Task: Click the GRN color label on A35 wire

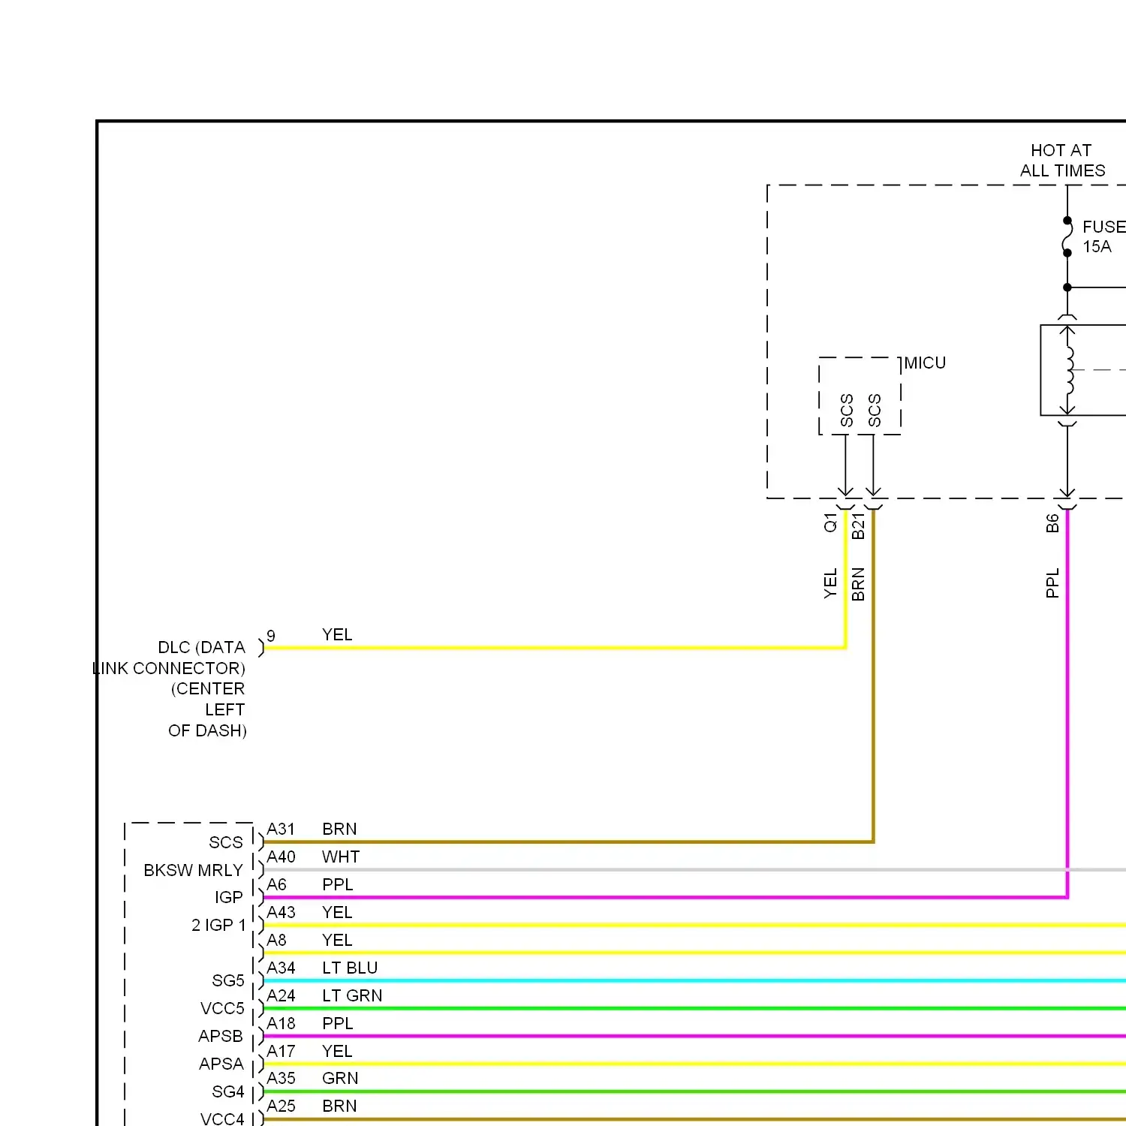Action: click(340, 1078)
